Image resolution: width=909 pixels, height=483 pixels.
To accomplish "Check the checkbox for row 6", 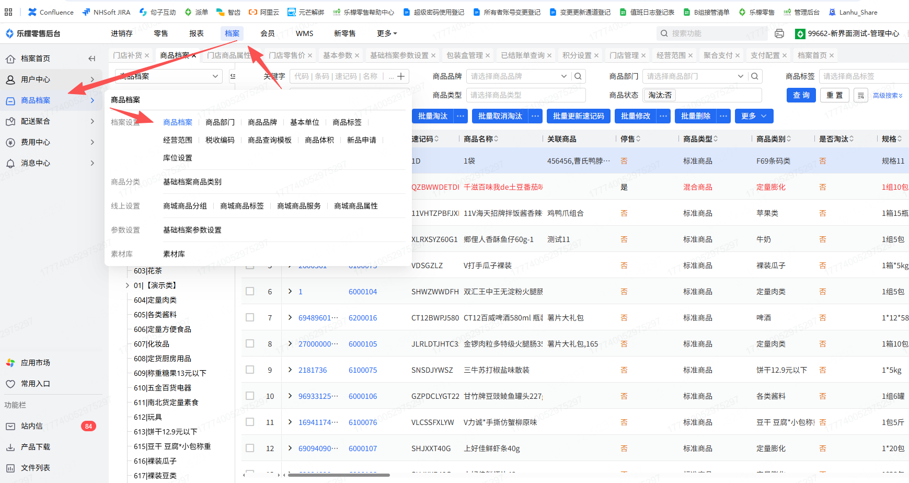I will 250,291.
